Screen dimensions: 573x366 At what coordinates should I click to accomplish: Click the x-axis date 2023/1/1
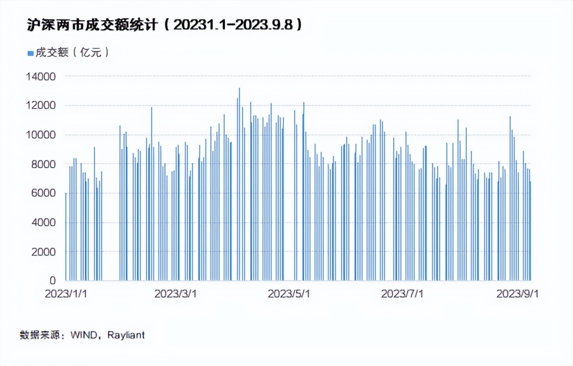[66, 294]
